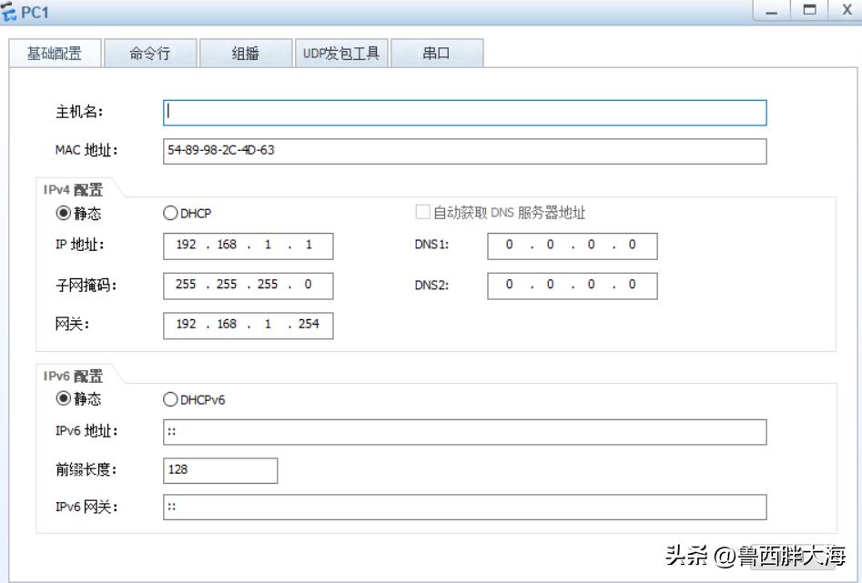This screenshot has height=583, width=862.
Task: Click the IPv4 IP 地址 field
Action: pos(248,246)
